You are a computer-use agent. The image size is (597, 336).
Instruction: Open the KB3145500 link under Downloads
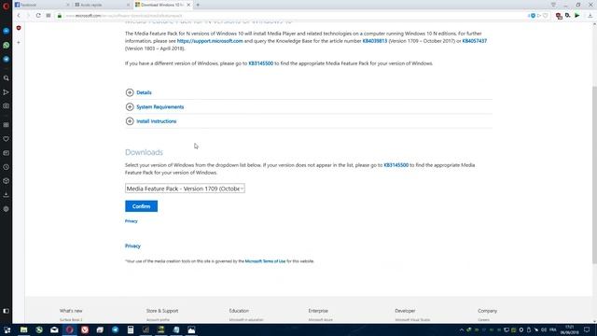[396, 165]
